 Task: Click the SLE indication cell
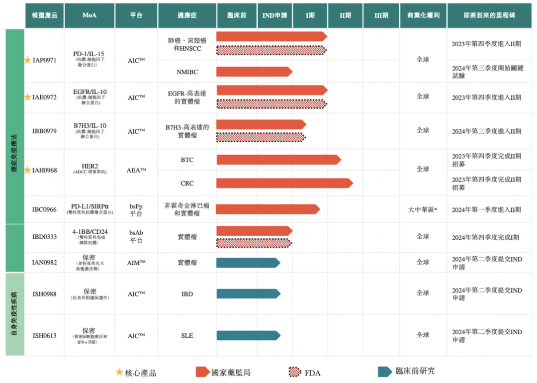[187, 335]
